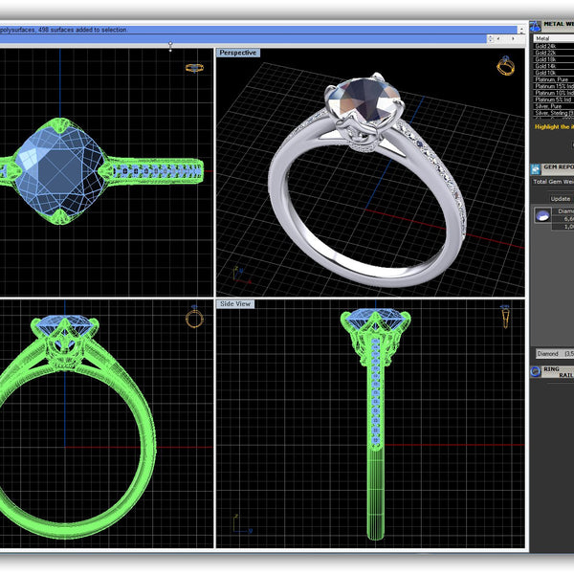This screenshot has height=574, width=574.
Task: Click the Metal Weight panel scale icon
Action: (536, 24)
